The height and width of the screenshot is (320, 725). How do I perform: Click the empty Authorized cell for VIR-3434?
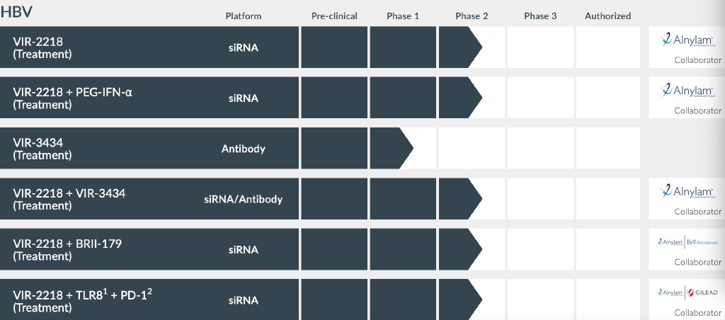[607, 149]
